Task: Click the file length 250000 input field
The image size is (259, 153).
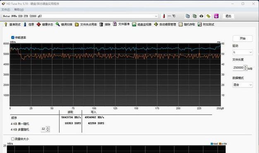Action: coord(238,68)
